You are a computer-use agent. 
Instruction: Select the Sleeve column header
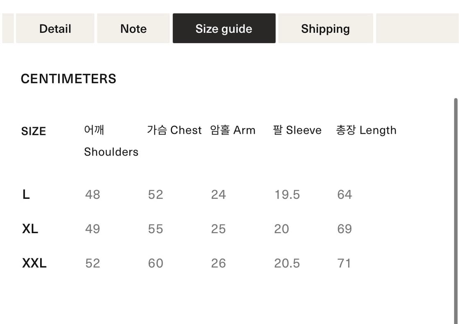[297, 130]
